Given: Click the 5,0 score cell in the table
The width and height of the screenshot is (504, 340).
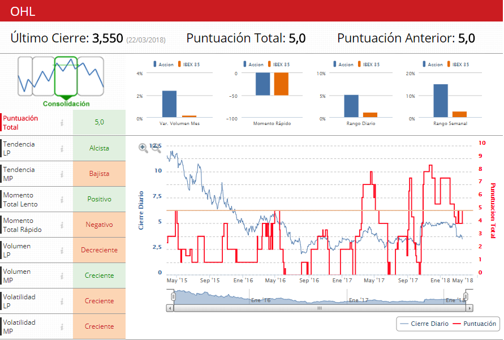Looking at the screenshot, I should [x=99, y=122].
